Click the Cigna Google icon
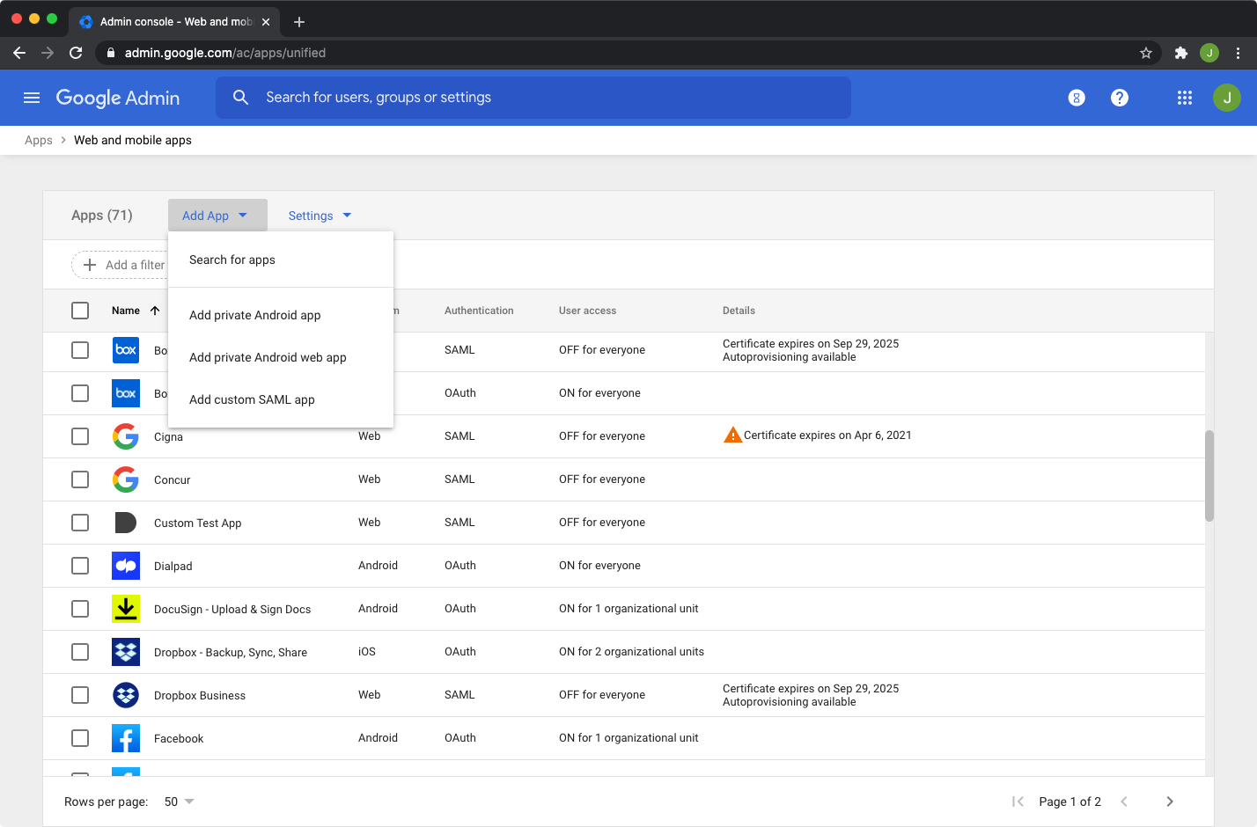The image size is (1257, 827). (x=126, y=436)
